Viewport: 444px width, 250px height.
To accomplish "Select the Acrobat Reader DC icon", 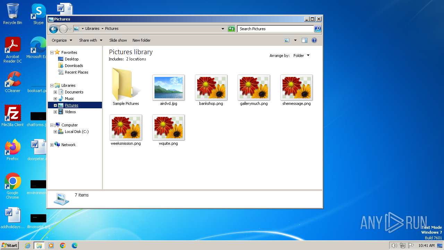I will pos(12,50).
